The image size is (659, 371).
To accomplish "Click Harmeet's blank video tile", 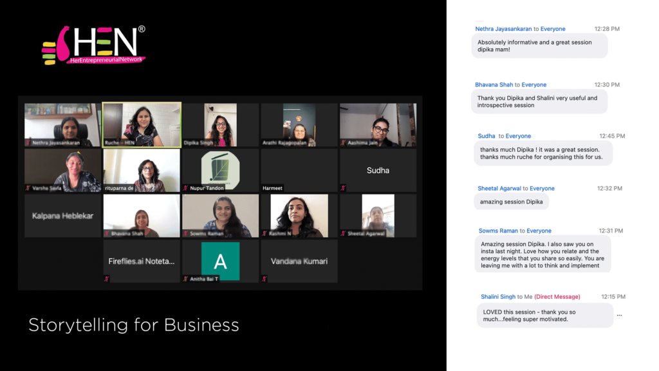I will click(299, 169).
